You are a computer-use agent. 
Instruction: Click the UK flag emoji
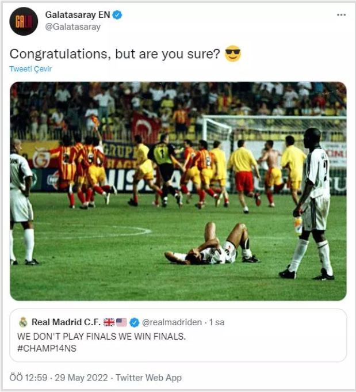pos(109,322)
